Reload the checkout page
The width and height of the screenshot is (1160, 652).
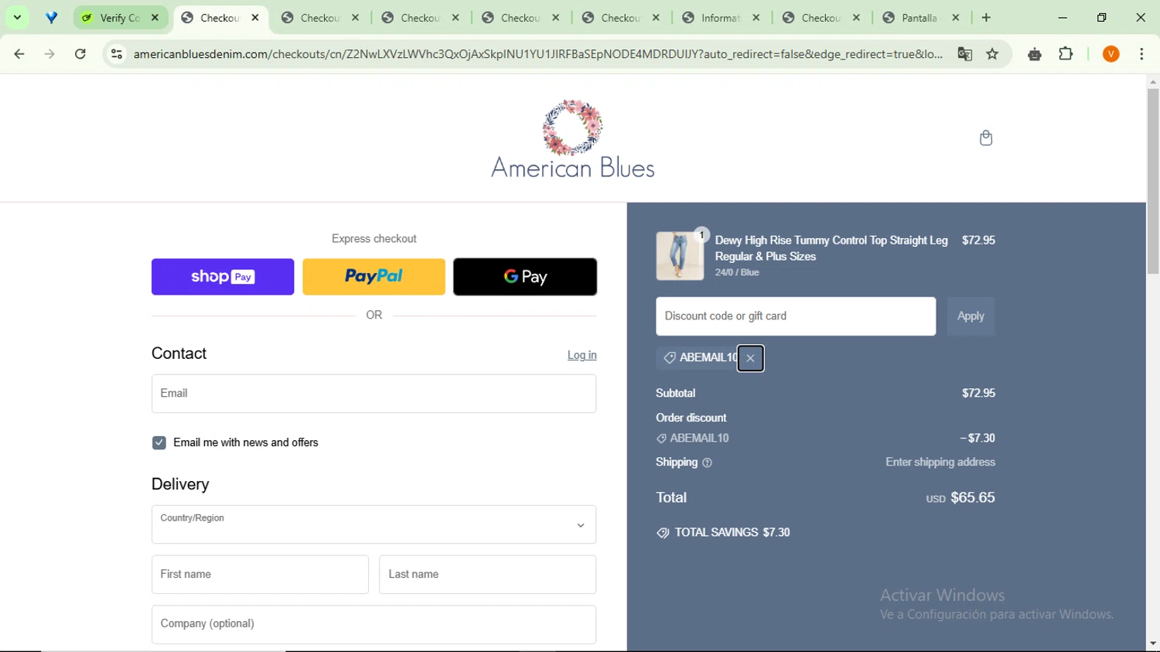[x=80, y=54]
